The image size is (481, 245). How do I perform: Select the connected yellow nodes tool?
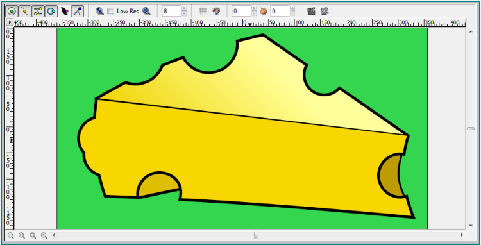(x=38, y=12)
